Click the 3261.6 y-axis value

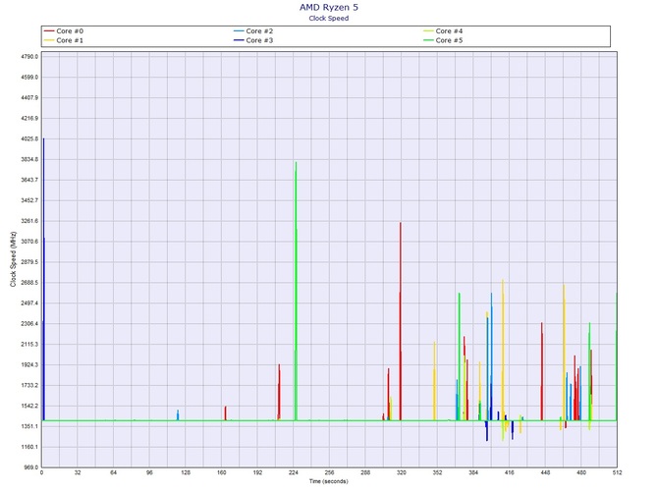click(31, 221)
